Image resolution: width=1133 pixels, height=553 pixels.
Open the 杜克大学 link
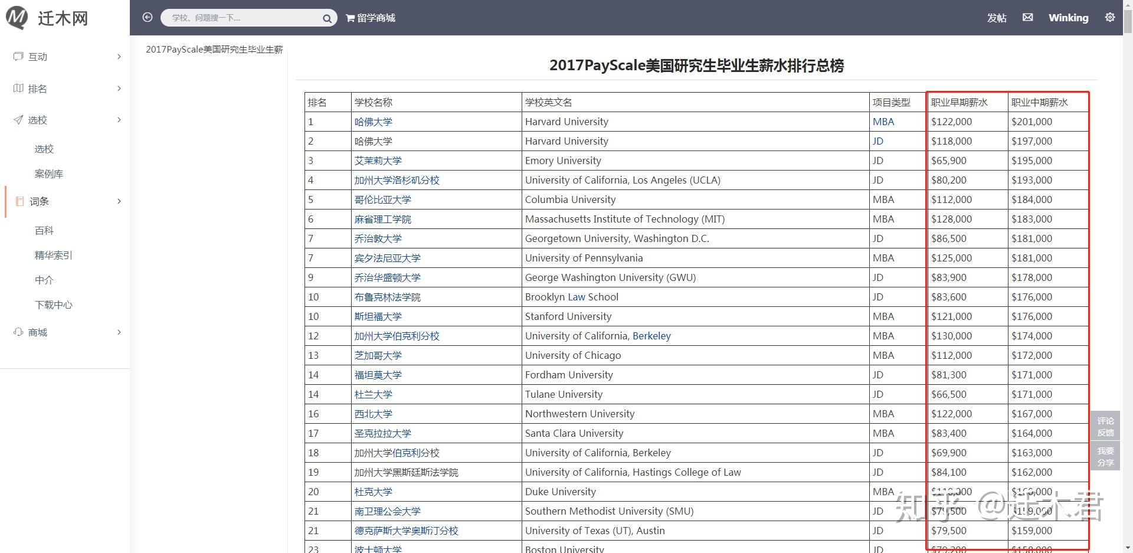point(373,492)
